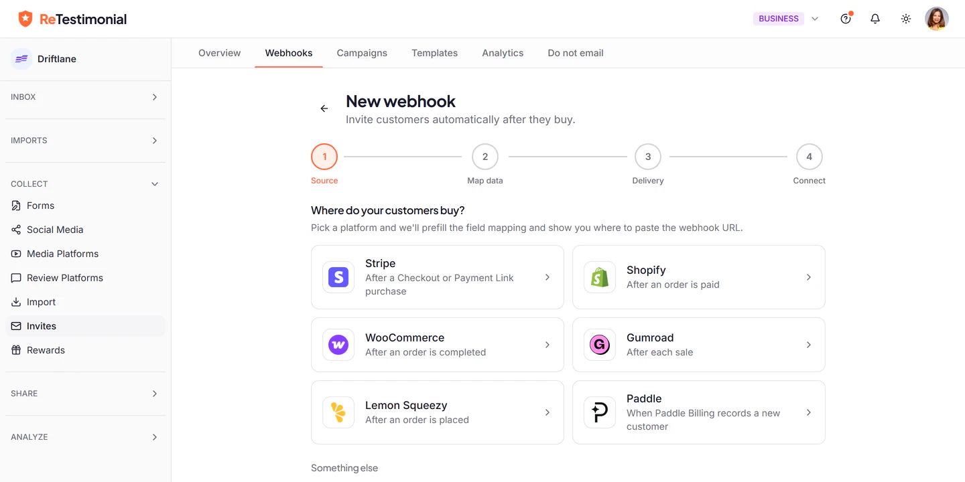Collapse the COLLECT section
The image size is (965, 482).
(85, 184)
